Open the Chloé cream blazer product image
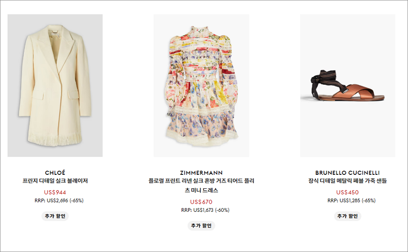Screen dimensions: 408x252 point(55,85)
